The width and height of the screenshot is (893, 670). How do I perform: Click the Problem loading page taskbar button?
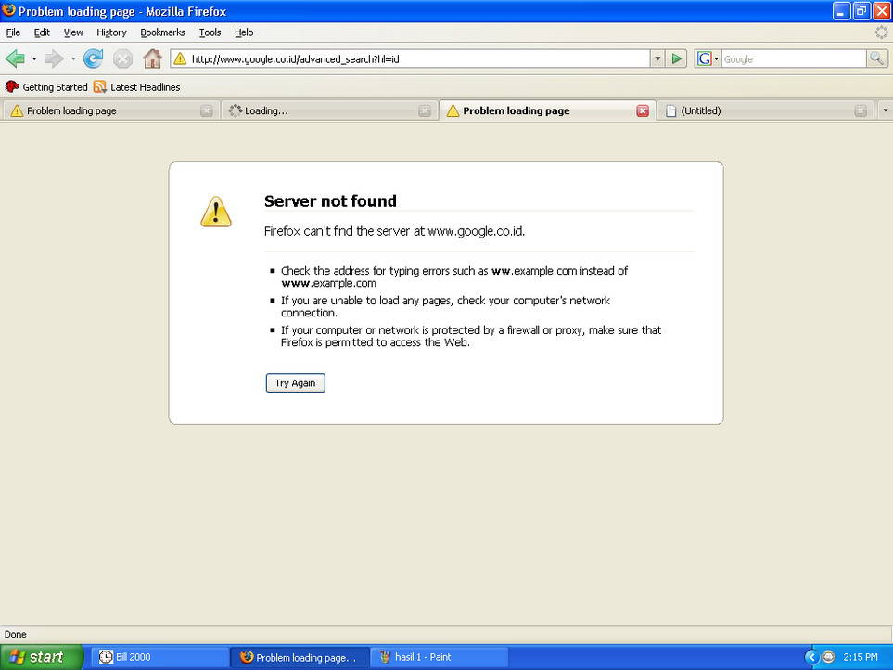click(x=300, y=657)
